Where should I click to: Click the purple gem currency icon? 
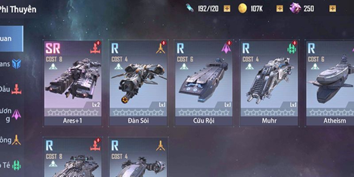[x=296, y=8]
